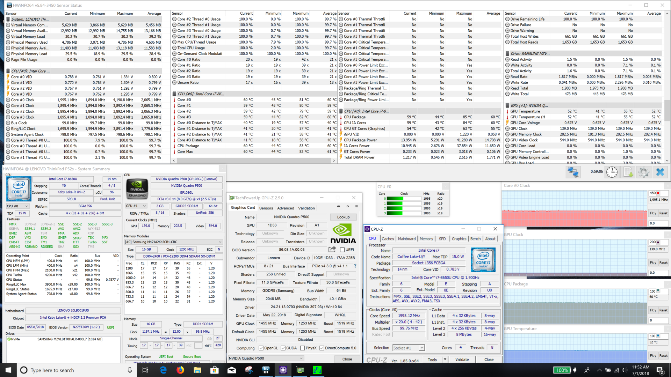Start logging with the spreadsheet-plus icon
Image resolution: width=671 pixels, height=377 pixels.
point(628,172)
